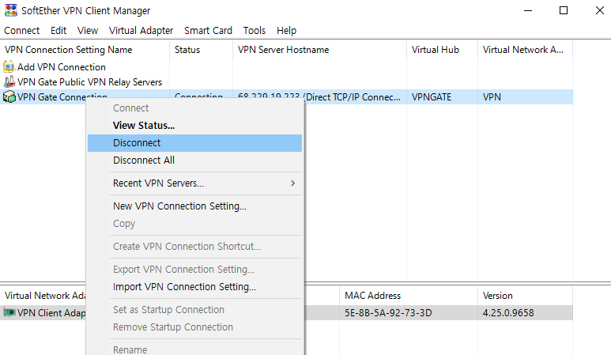The height and width of the screenshot is (355, 611).
Task: Click Set as Startup Connection entry
Action: [194, 310]
